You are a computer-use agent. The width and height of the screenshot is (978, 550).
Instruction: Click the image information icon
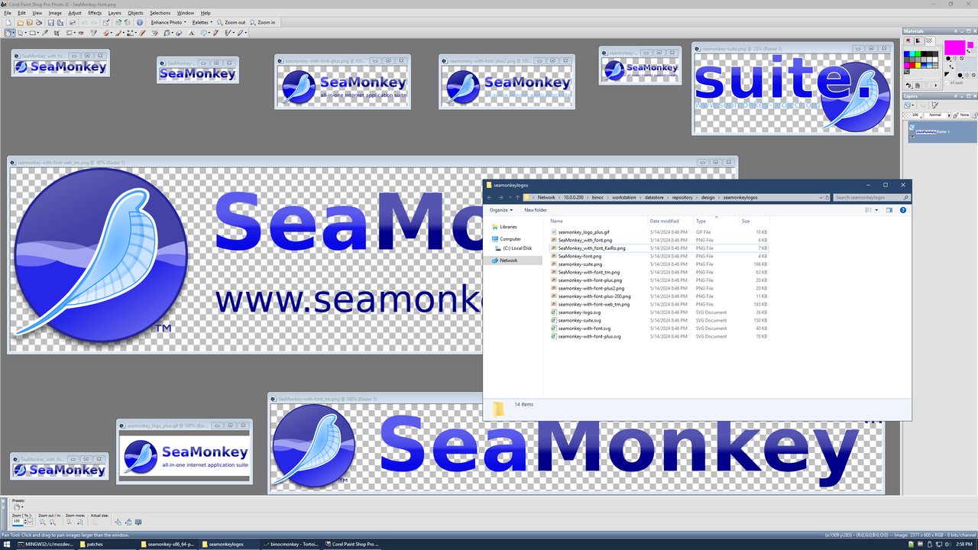click(140, 22)
